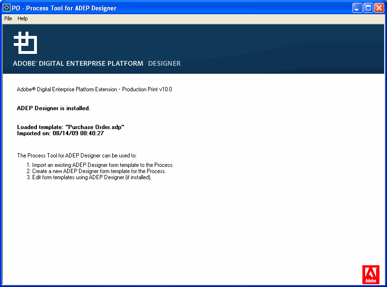387x287 pixels.
Task: Click the 'ADEP Designer is installed.' status text
Action: [53, 108]
